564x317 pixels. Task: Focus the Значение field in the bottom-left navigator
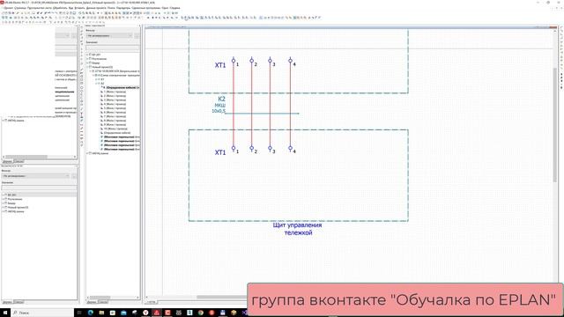click(39, 188)
